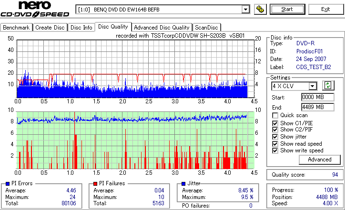Click the blue PI Errors legend square

click(x=8, y=184)
